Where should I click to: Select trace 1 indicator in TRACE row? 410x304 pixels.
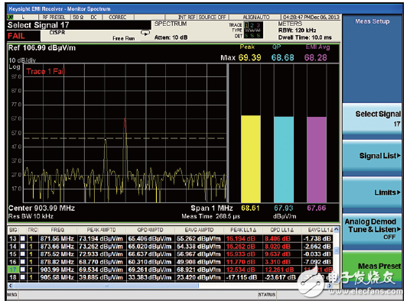[x=246, y=25]
